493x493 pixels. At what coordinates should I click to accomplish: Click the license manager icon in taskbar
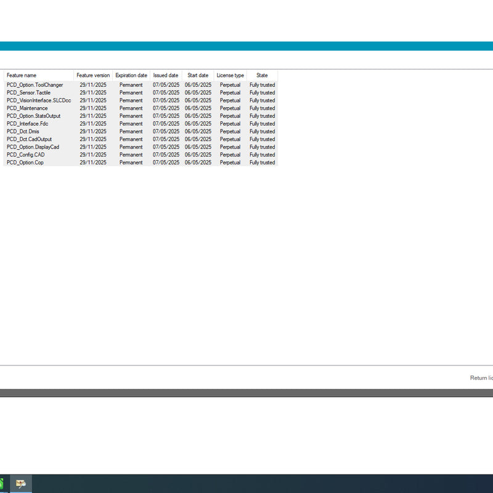pos(22,484)
